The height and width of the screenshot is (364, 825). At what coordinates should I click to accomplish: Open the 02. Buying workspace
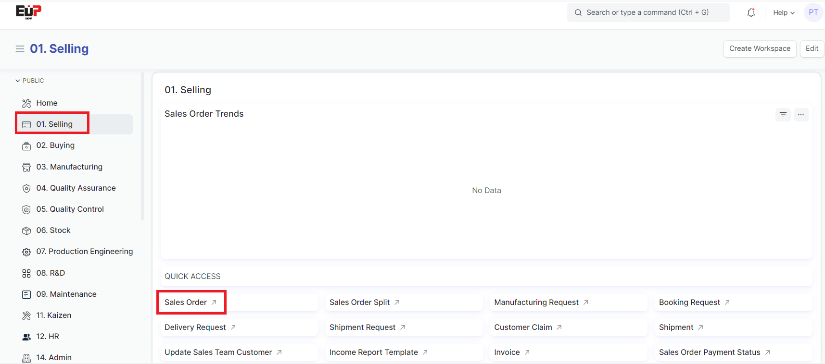pos(55,146)
